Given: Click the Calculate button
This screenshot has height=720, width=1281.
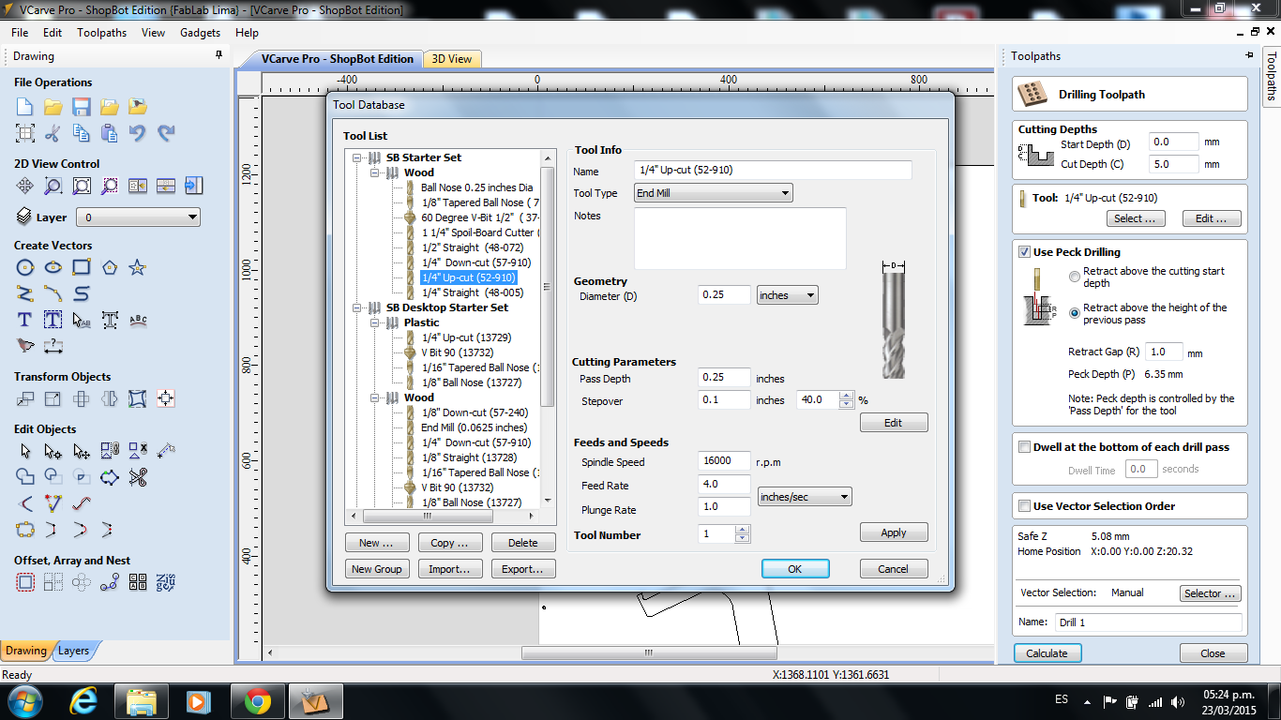Looking at the screenshot, I should (x=1047, y=653).
